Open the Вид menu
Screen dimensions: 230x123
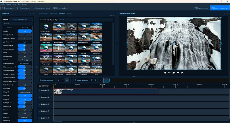coord(19,4)
